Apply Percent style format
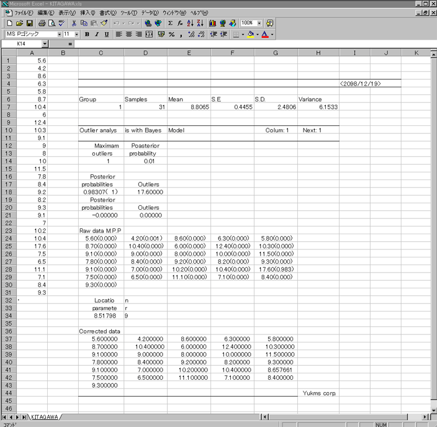437x427 pixels. pos(171,34)
